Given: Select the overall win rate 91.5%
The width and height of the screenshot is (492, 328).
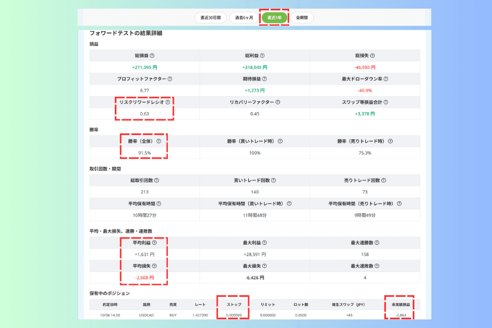Looking at the screenshot, I should pos(145,153).
